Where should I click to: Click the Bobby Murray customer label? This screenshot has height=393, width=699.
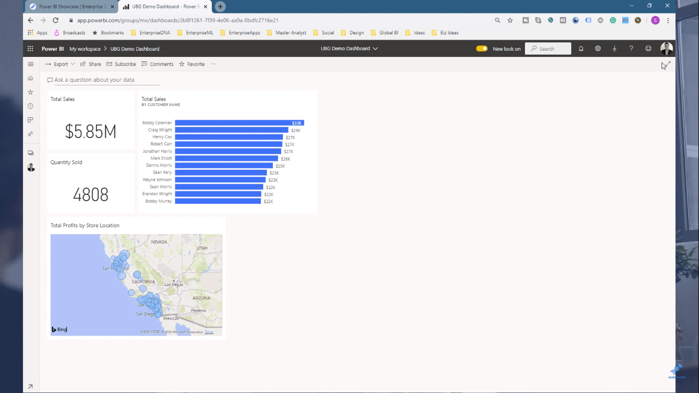coord(159,201)
